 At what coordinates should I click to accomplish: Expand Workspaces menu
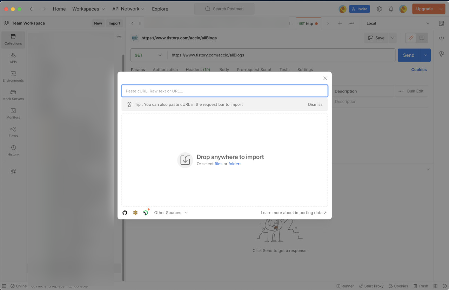coord(88,9)
